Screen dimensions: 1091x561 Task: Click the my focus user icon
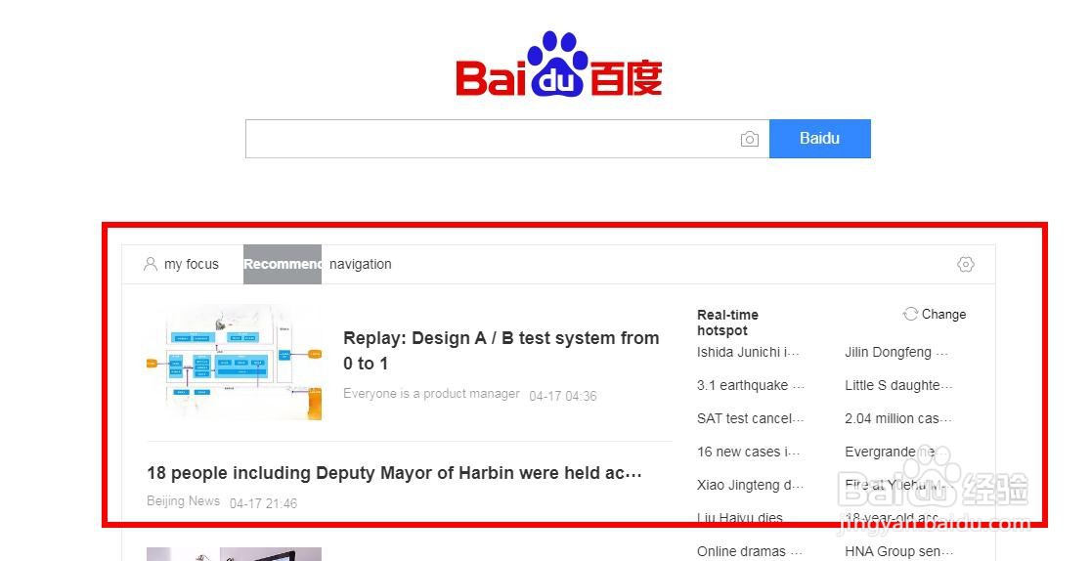151,265
